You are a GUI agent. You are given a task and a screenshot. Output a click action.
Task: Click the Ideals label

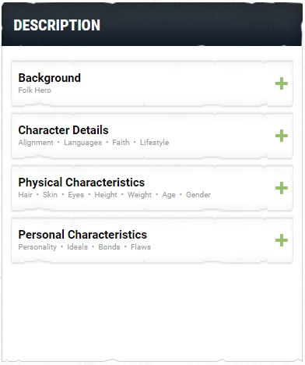77,247
